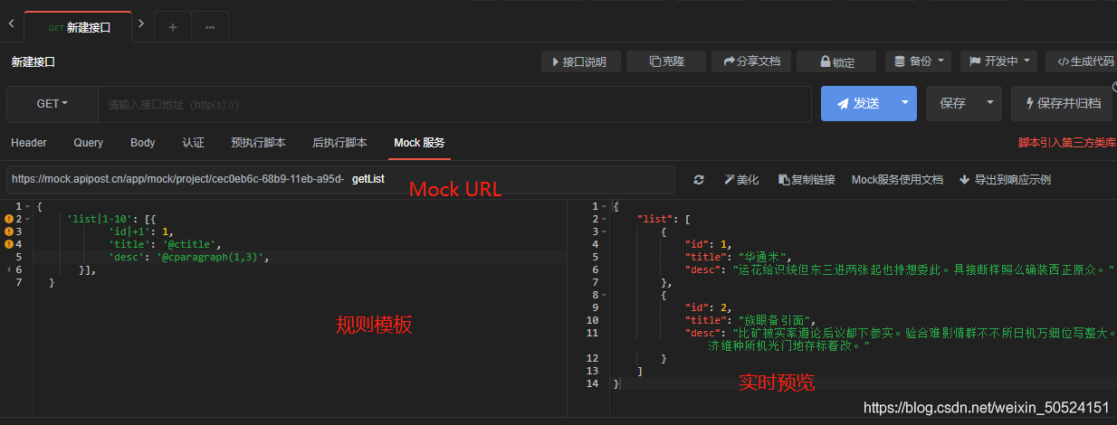1117x425 pixels.
Task: Lock the interface with 锁定
Action: pyautogui.click(x=837, y=61)
